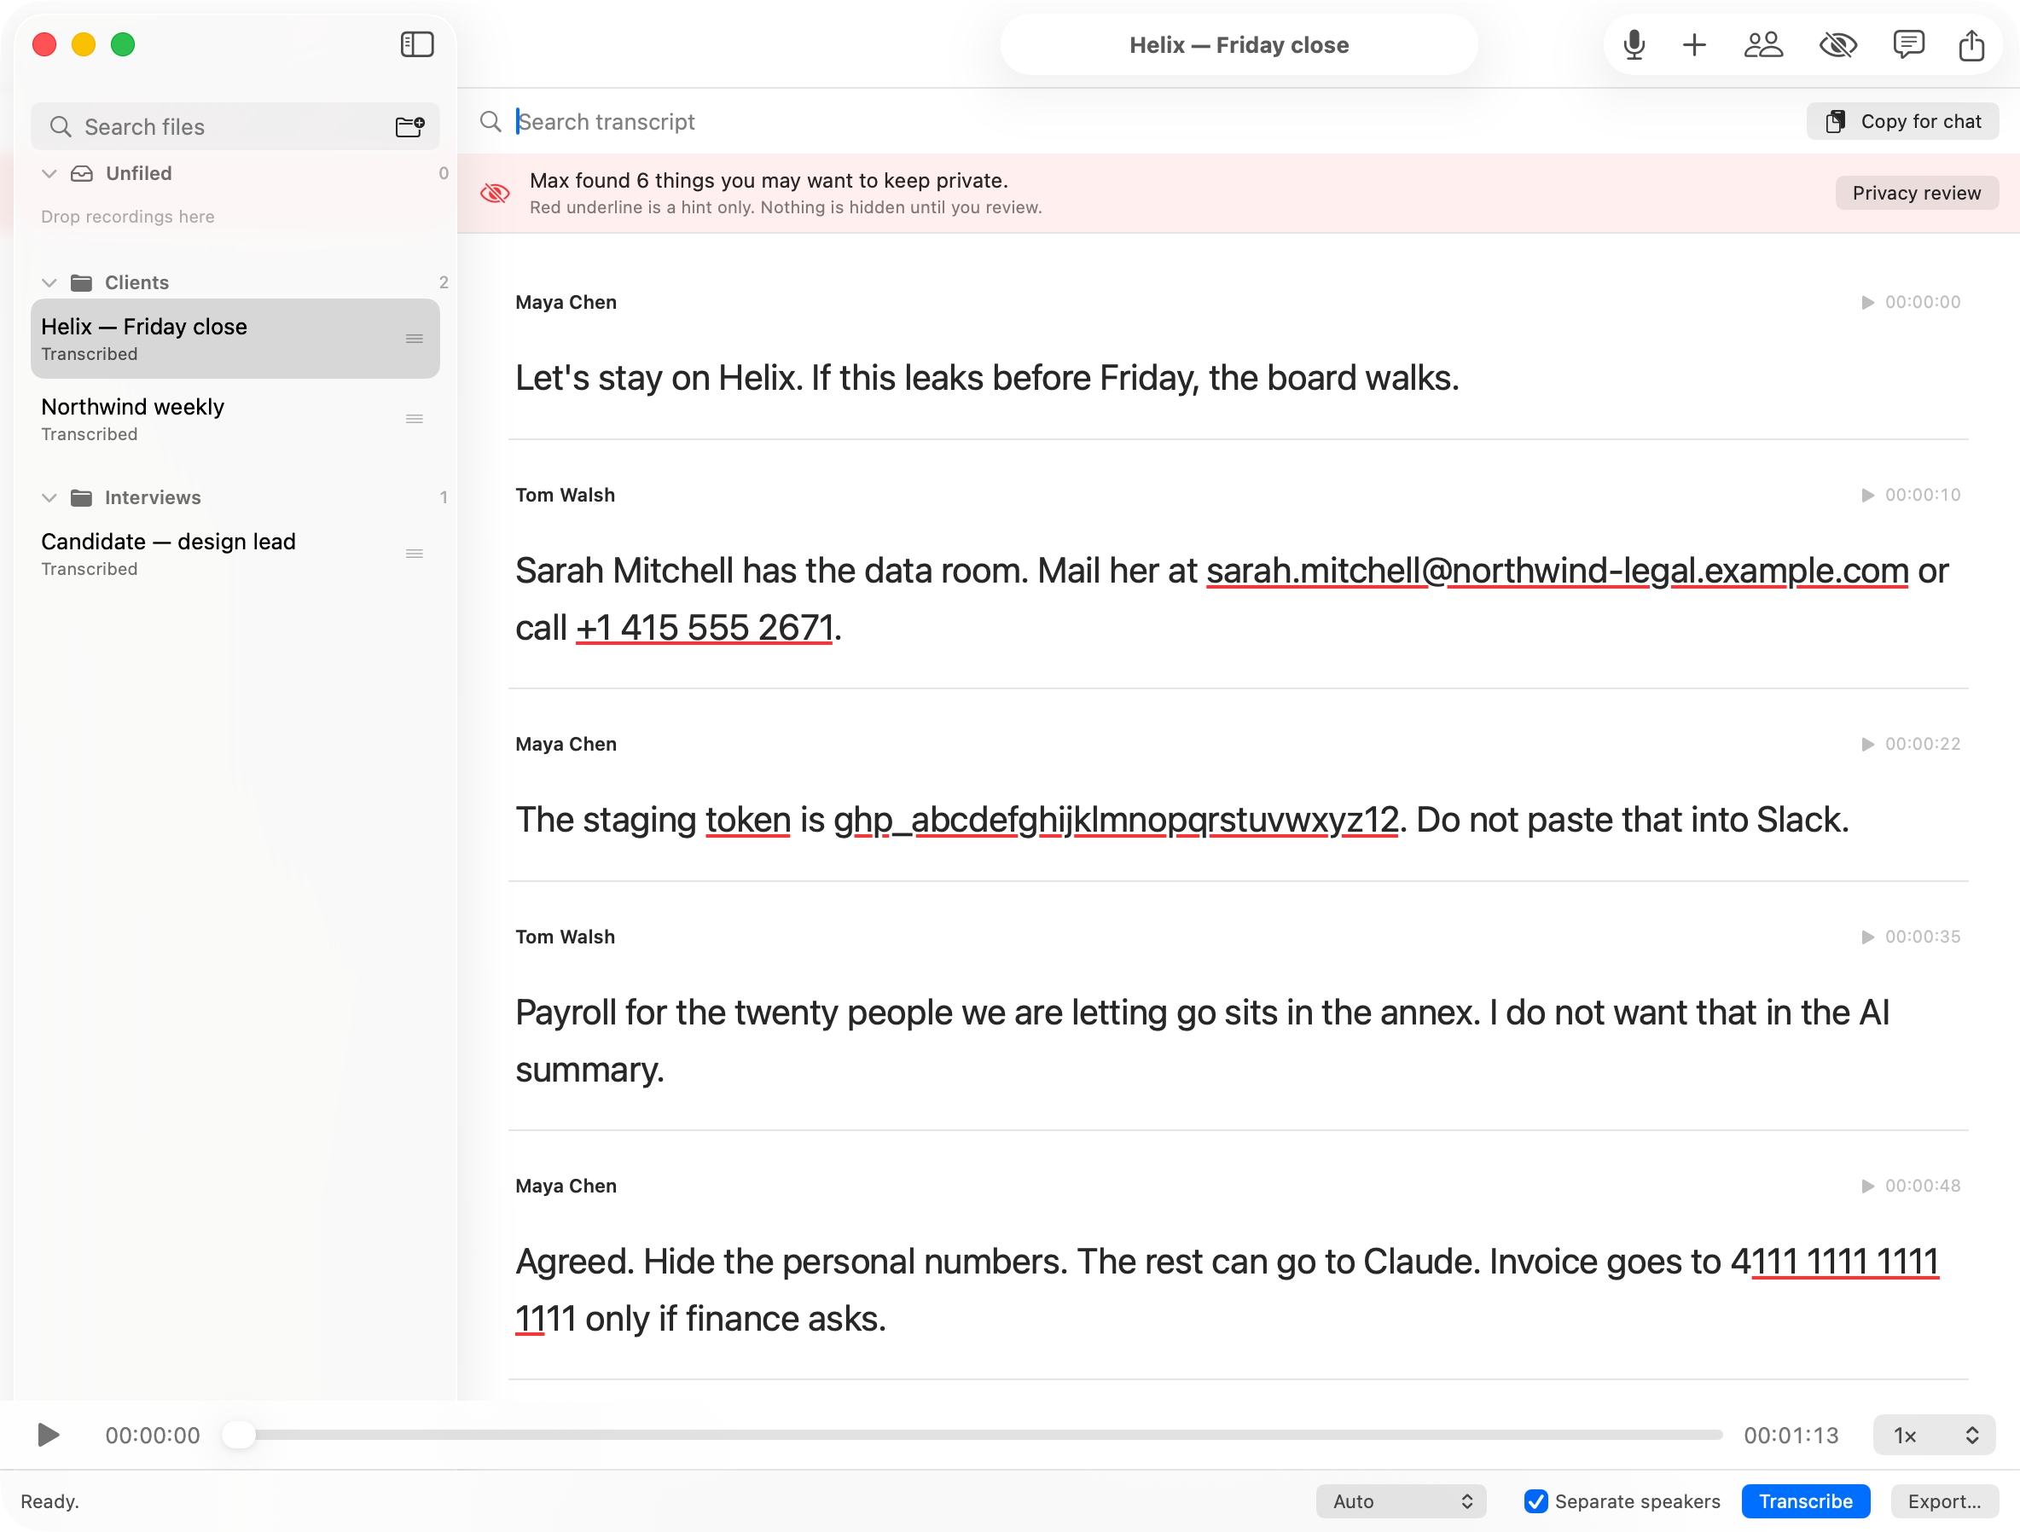The image size is (2020, 1532).
Task: Click the plus icon in the toolbar
Action: [x=1694, y=44]
